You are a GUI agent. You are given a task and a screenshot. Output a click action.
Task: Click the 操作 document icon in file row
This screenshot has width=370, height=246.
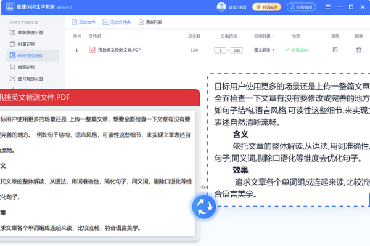[335, 50]
